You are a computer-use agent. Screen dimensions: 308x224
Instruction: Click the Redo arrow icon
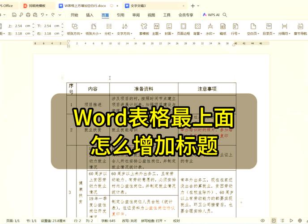click(53, 15)
